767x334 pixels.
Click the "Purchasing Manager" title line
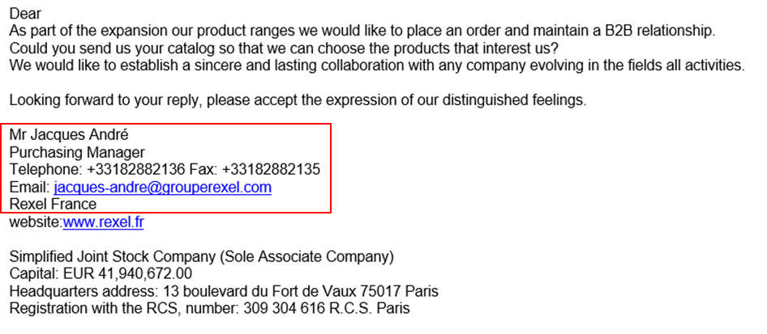(77, 153)
